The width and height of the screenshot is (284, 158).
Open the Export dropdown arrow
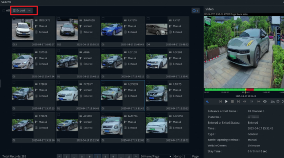click(29, 10)
